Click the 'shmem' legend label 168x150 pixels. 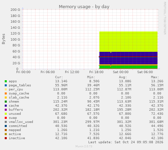pos(14,102)
